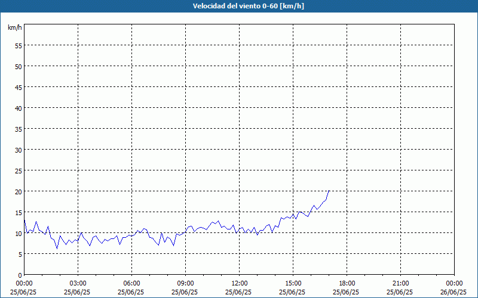Click the 25 y-axis label
Image resolution: width=478 pixels, height=298 pixels.
19,171
